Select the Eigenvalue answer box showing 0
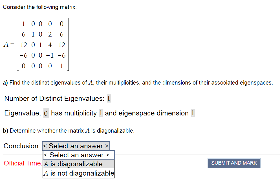 [x=46, y=113]
